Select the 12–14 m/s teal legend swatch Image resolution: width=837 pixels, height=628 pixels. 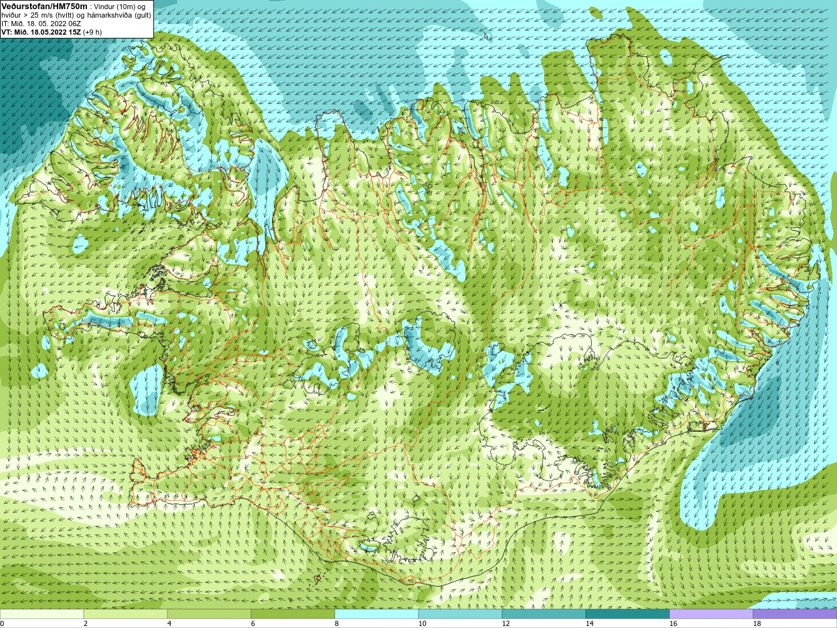point(544,614)
